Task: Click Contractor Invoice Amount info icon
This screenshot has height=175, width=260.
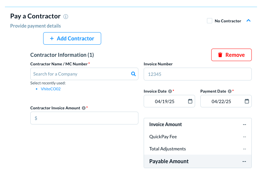Action: pyautogui.click(x=84, y=108)
